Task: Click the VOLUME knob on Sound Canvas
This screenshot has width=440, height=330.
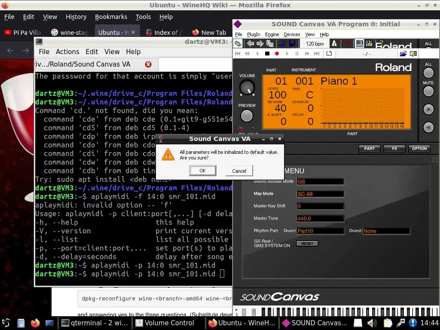Action: (x=247, y=88)
